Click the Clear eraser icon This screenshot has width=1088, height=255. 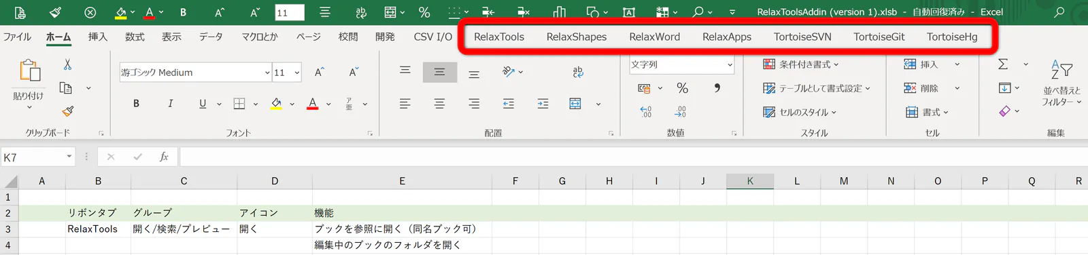point(1004,111)
